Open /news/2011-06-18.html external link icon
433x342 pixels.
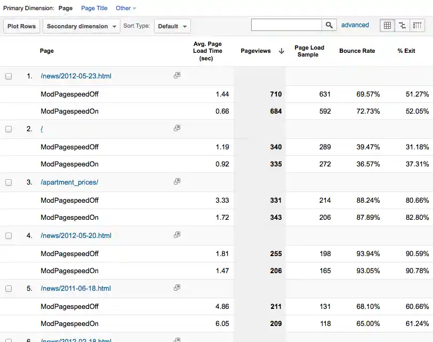(x=177, y=288)
